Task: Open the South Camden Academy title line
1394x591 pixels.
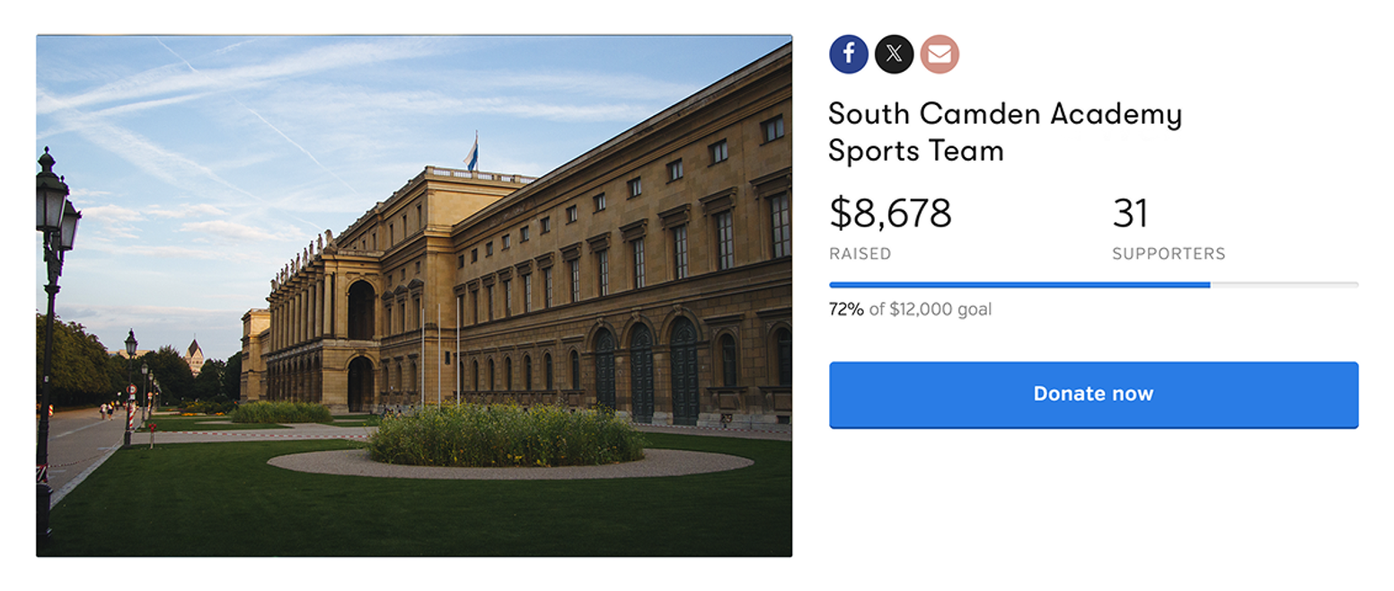Action: tap(1005, 114)
